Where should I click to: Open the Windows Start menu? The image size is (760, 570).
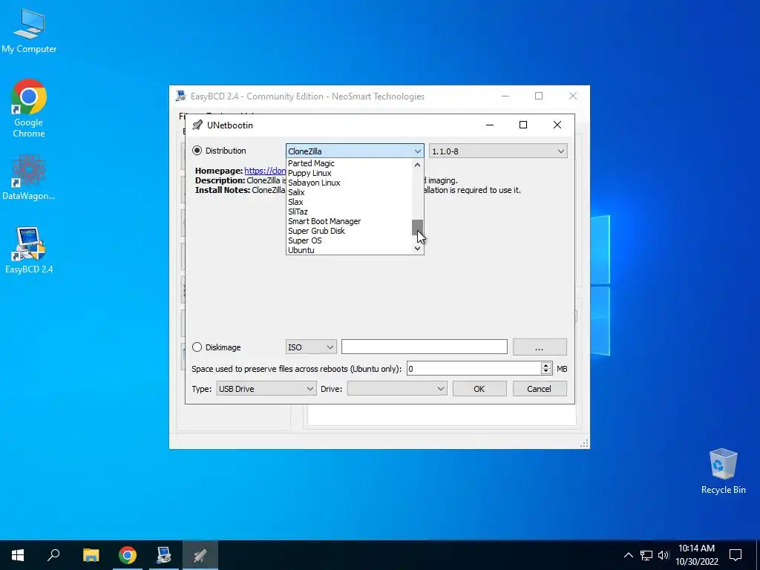pyautogui.click(x=18, y=555)
